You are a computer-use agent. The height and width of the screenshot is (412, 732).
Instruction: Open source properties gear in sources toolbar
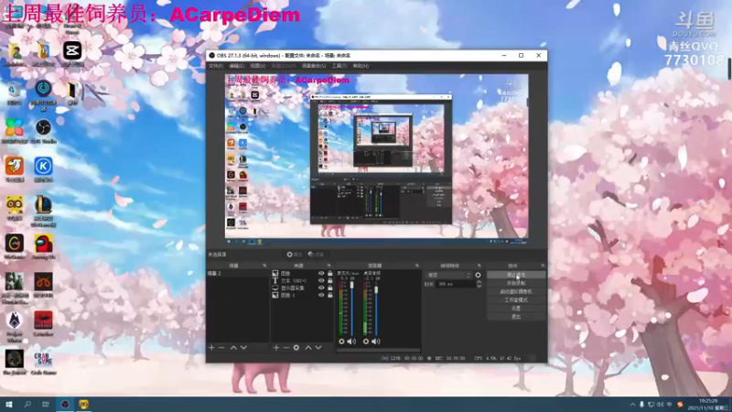click(x=296, y=348)
